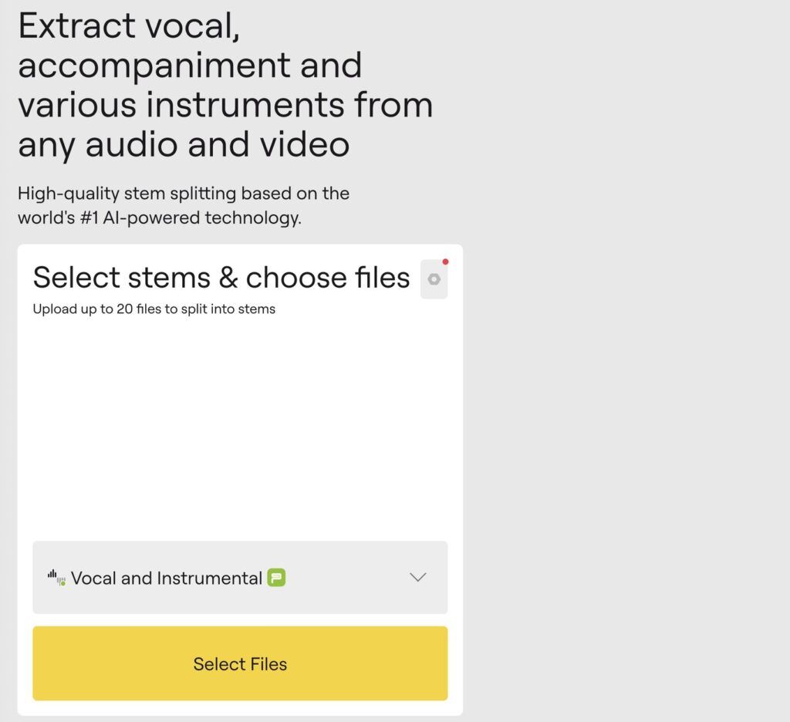Click the "Extract vocal, accompaniment" headline
Image resolution: width=790 pixels, height=722 pixels.
[190, 46]
